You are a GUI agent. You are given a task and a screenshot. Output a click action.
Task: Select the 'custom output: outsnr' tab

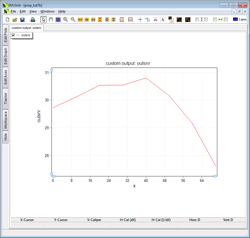tap(27, 28)
